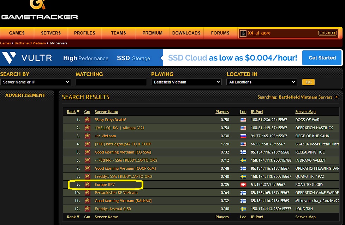This screenshot has height=225, width=345.
Task: Open +1: Vietnam server link
Action: point(105,136)
